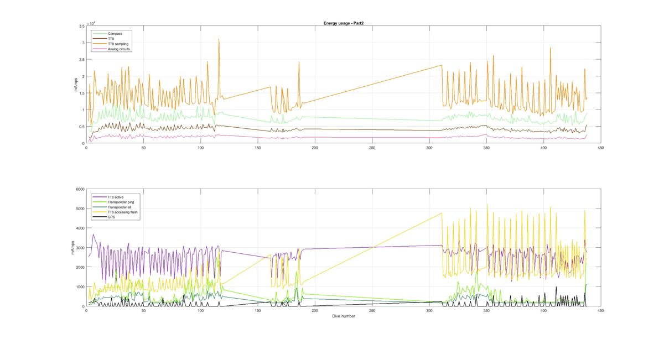This screenshot has width=664, height=344.
Task: Select the TT8 sampling legend label
Action: coord(119,44)
